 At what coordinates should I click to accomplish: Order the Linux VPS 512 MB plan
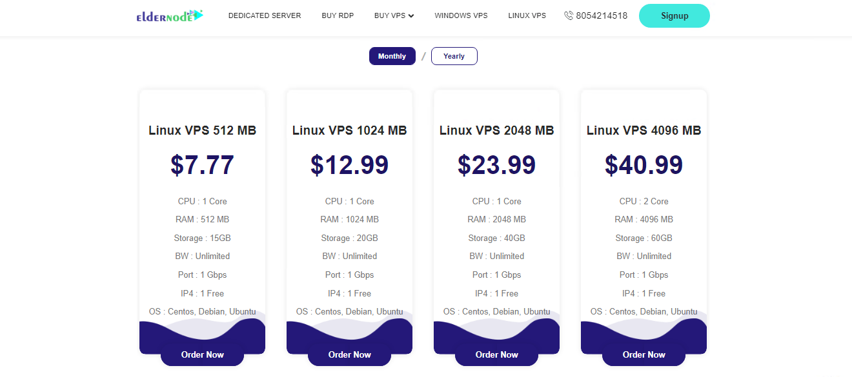203,354
